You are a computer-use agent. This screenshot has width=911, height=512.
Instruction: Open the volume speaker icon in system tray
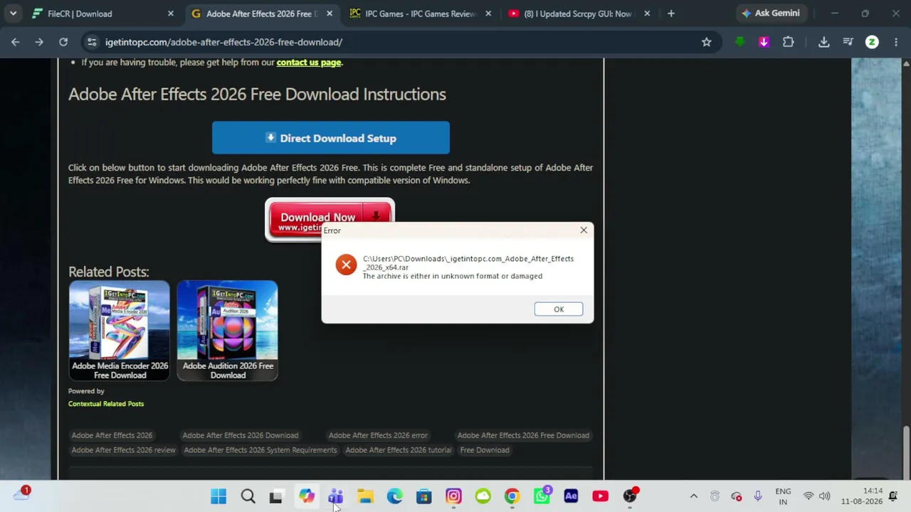click(824, 496)
